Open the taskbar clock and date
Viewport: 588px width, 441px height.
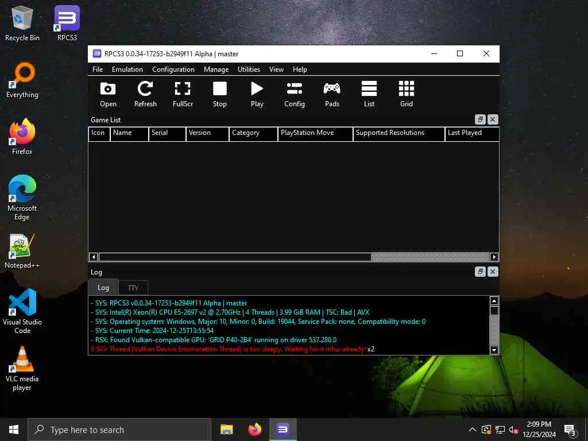pyautogui.click(x=539, y=430)
